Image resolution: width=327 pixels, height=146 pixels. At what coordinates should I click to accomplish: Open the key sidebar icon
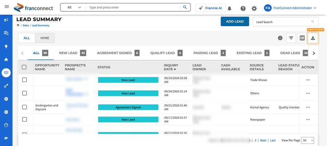(6, 86)
